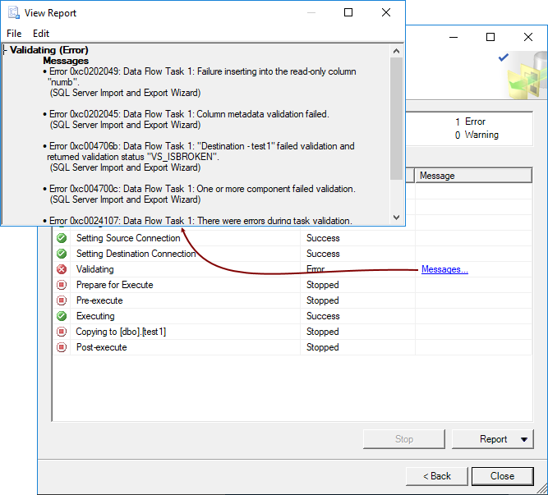Click the red error icon for Validating
Screen dimensions: 548x495
tap(62, 269)
